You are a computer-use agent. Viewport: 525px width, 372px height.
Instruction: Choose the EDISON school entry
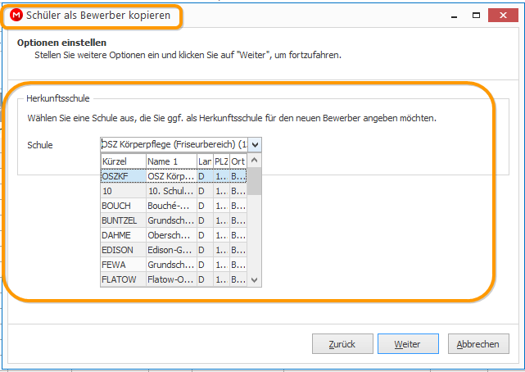click(174, 250)
